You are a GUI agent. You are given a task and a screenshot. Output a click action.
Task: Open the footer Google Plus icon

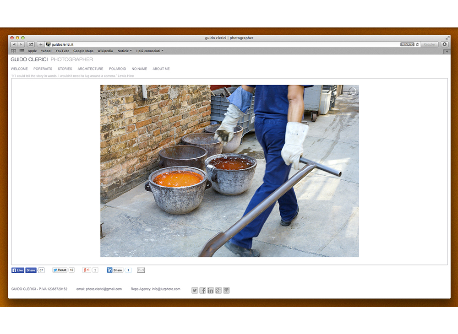coord(218,290)
